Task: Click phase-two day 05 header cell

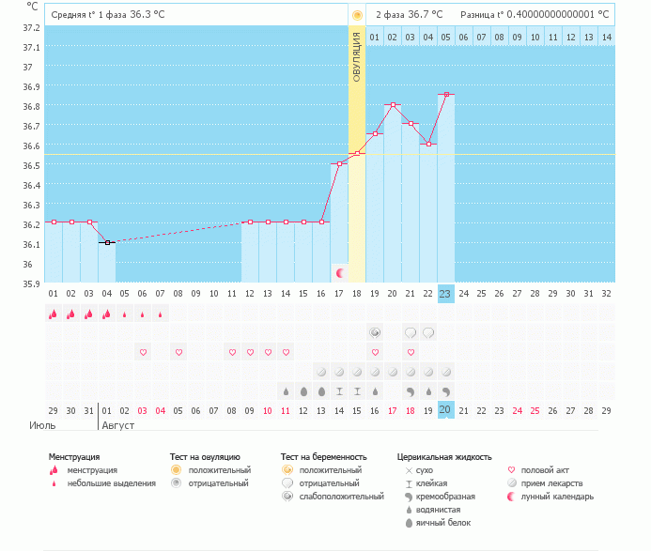Action: (446, 38)
